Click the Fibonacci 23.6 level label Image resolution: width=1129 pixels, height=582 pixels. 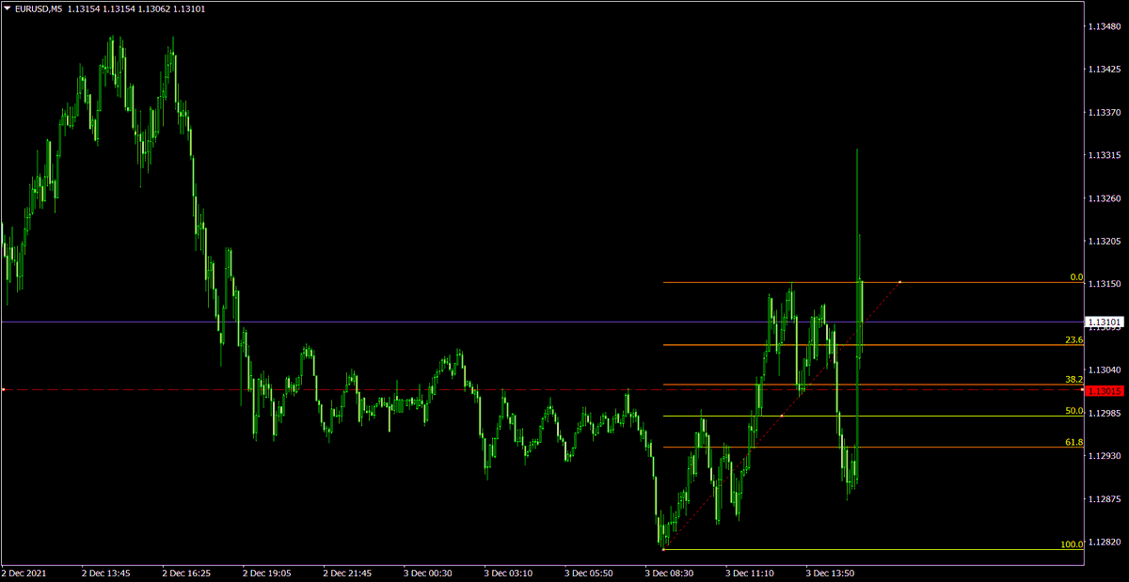pyautogui.click(x=1074, y=340)
